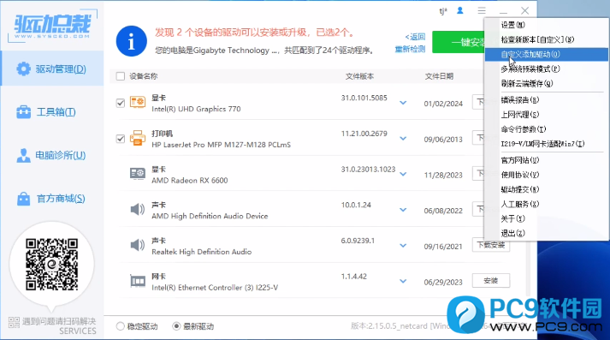Click the 驱动总裁 logo
The width and height of the screenshot is (610, 340).
point(52,26)
